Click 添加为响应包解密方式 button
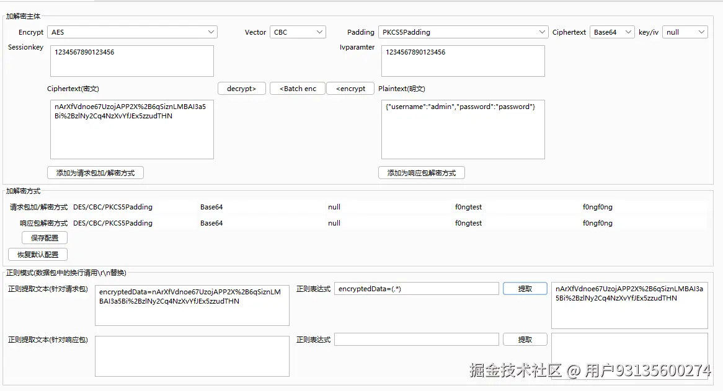 [x=422, y=173]
